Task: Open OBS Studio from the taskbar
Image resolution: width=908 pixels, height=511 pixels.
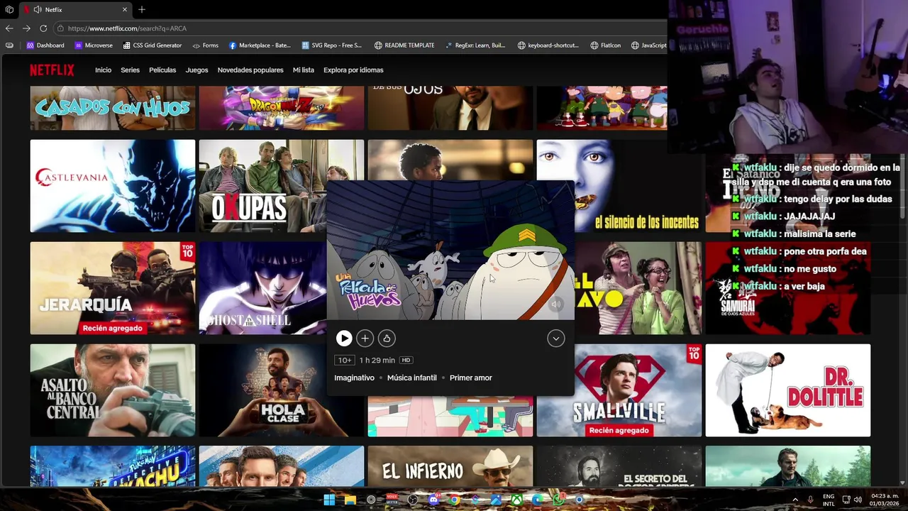Action: (413, 500)
